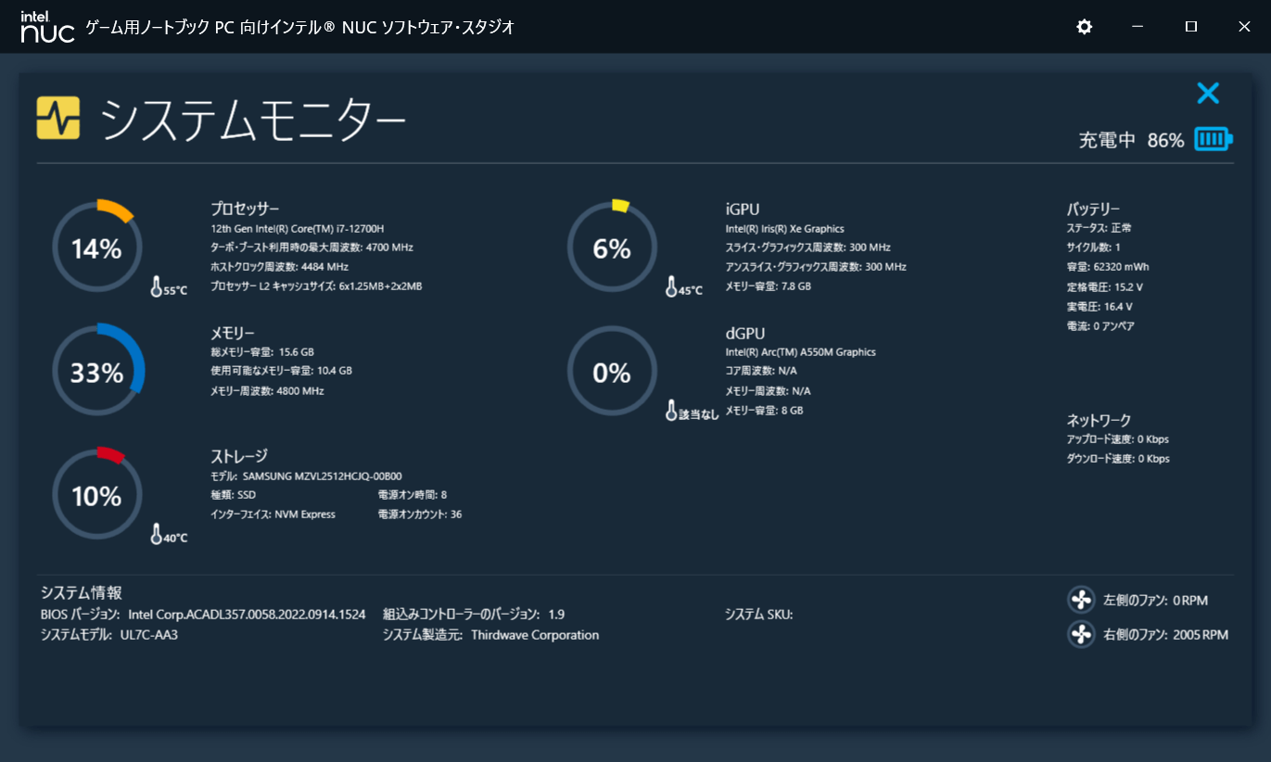Click the 総メモリー容量 15.6 GB line

pyautogui.click(x=262, y=352)
